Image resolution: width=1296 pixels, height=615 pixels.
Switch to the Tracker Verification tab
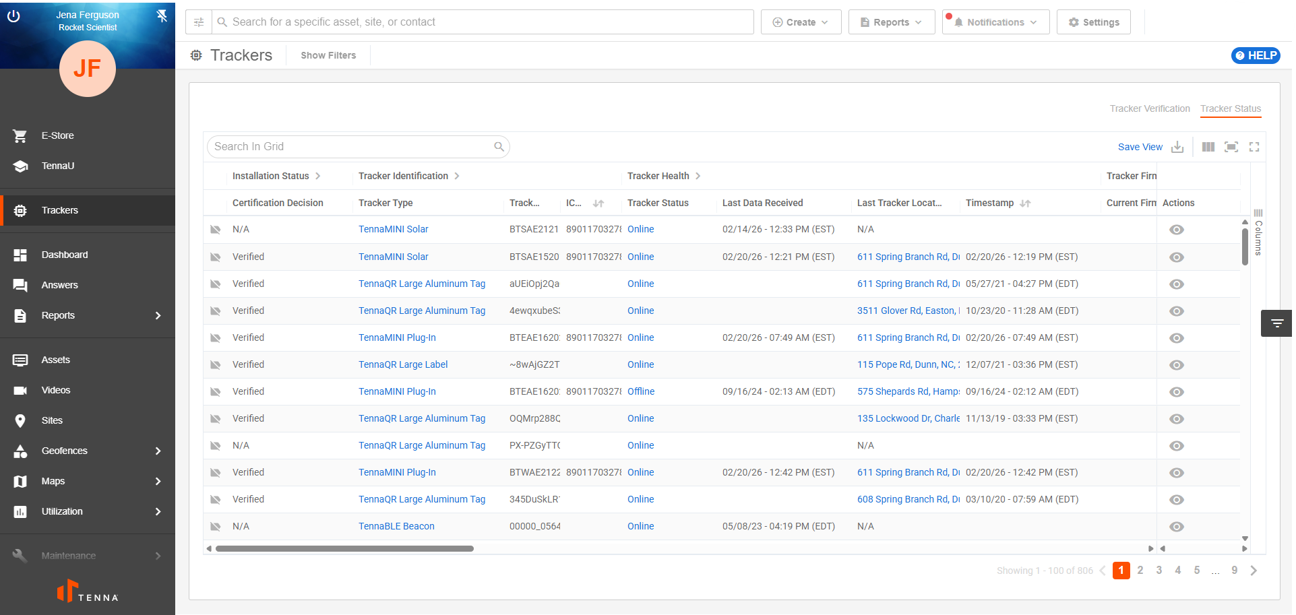pos(1150,108)
